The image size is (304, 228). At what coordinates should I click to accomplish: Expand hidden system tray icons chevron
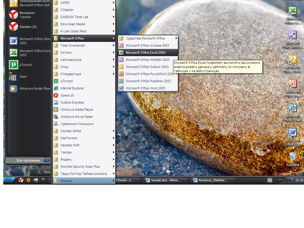tap(280, 180)
